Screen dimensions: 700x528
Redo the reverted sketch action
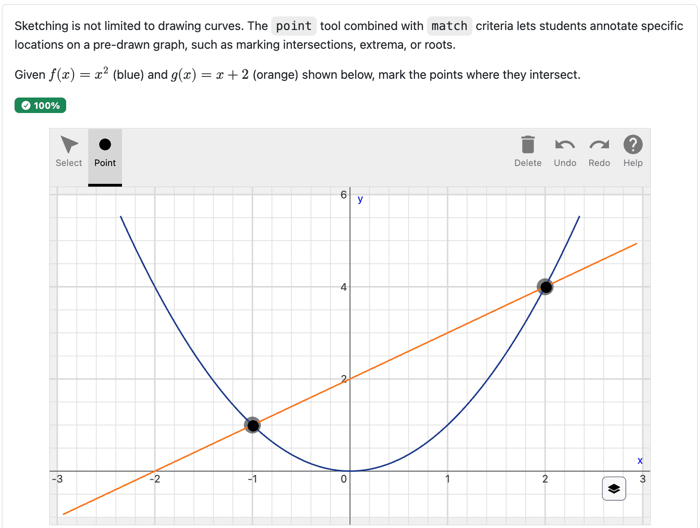pos(599,151)
